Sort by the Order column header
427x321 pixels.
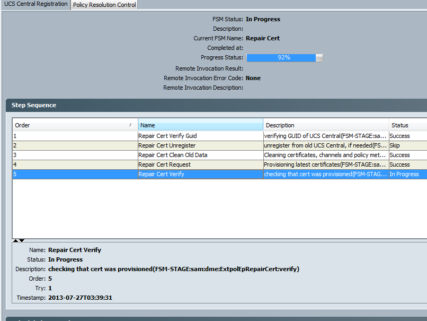point(75,125)
